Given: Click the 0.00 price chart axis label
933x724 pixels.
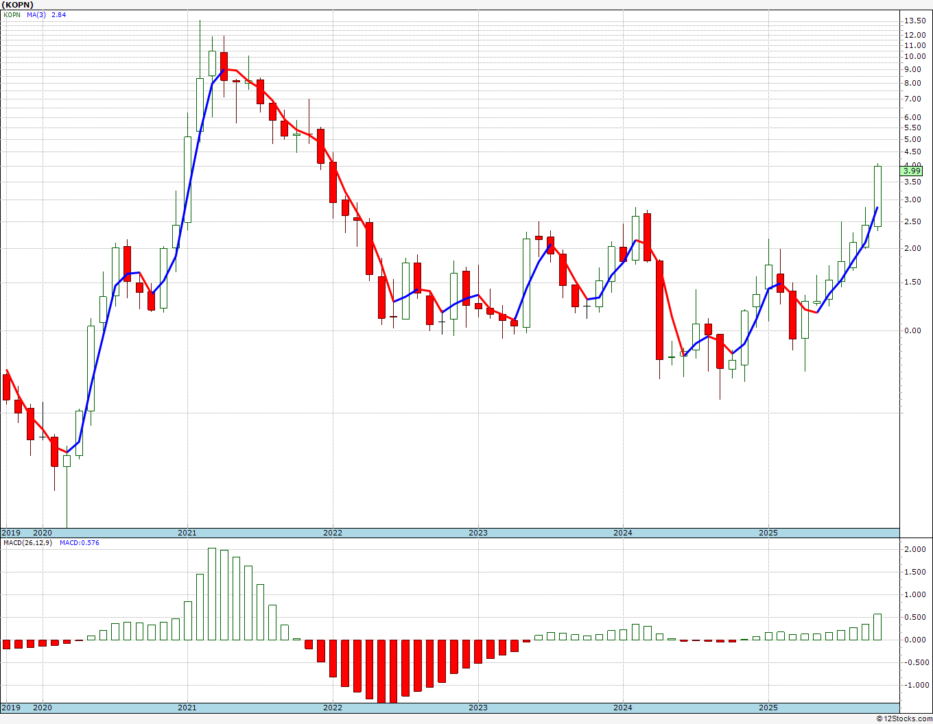Looking at the screenshot, I should point(912,330).
